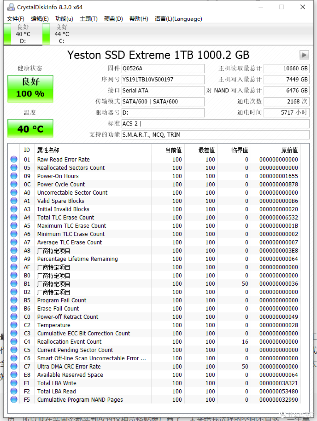The height and width of the screenshot is (421, 317).
Task: Open the 语言(L)(Language) menu
Action: 178,19
